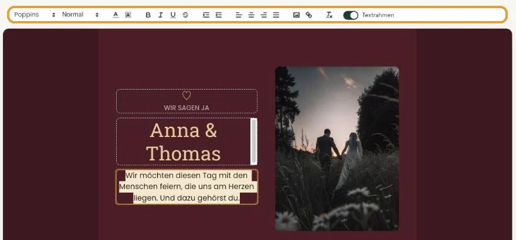Select the WIR SAGEN JA text box

tap(186, 101)
